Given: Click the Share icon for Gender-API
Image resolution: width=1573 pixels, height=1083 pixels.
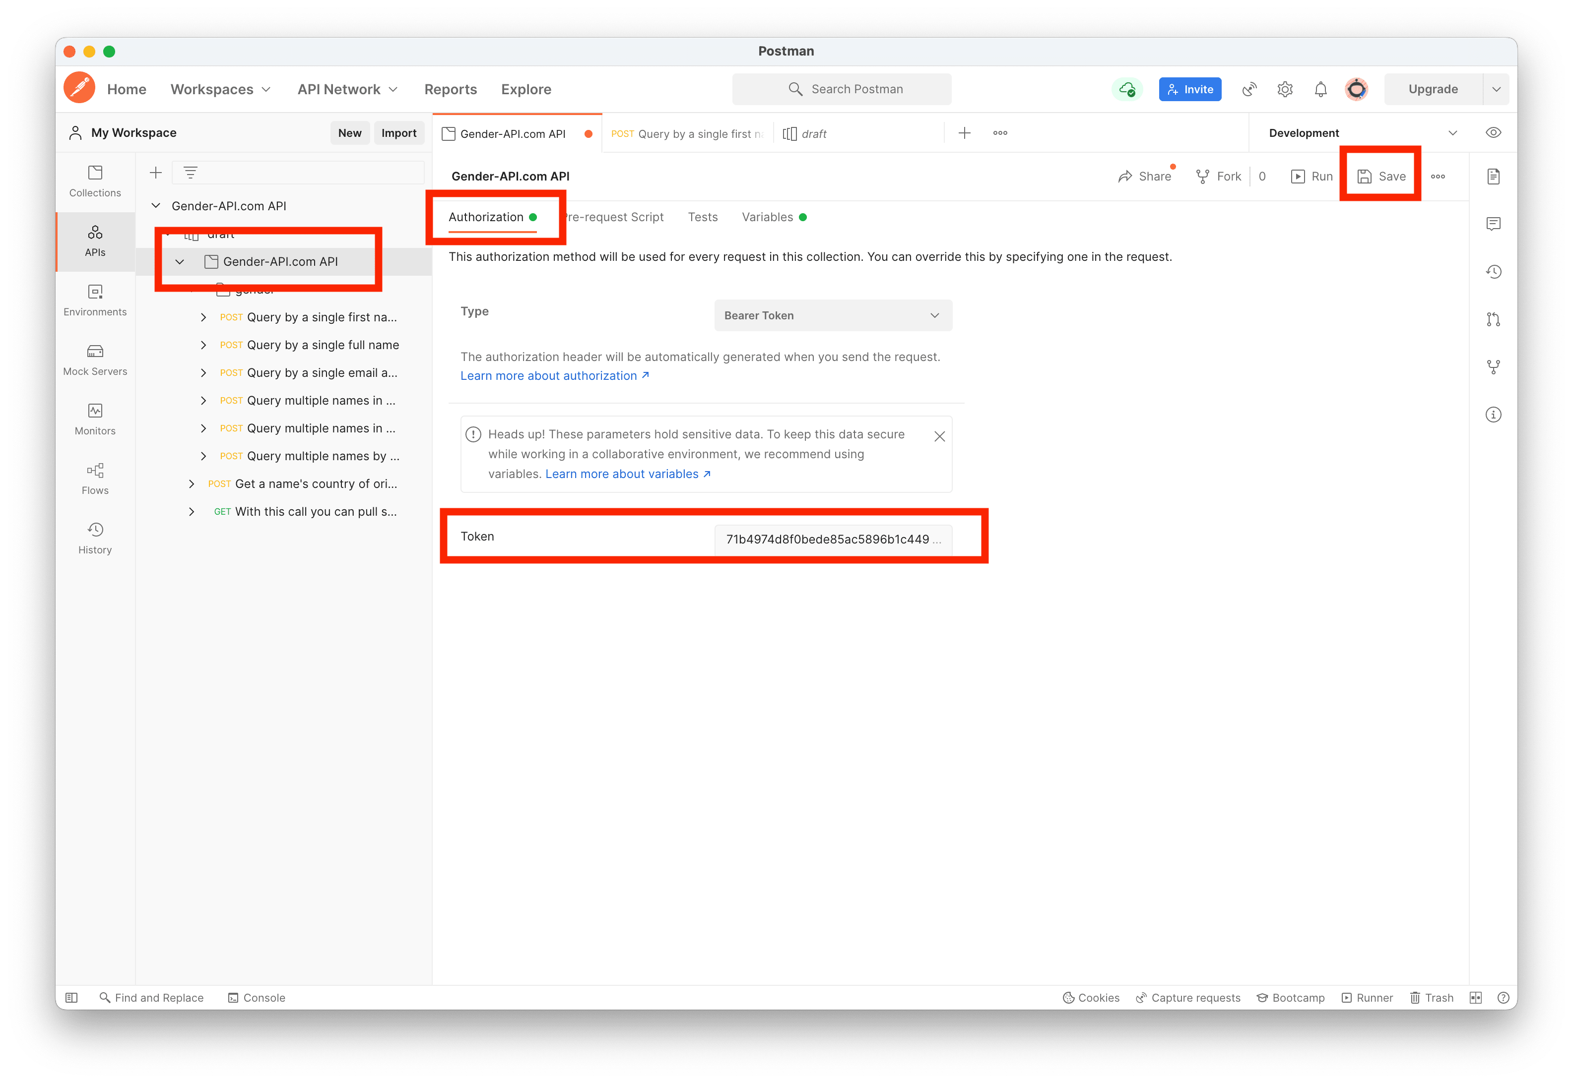Looking at the screenshot, I should 1128,176.
